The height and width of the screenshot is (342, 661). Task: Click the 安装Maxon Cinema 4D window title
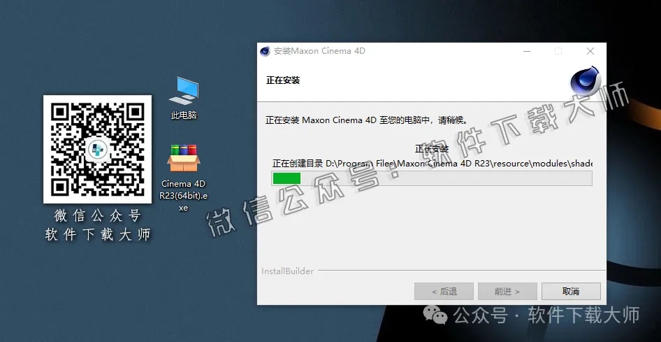pos(319,52)
